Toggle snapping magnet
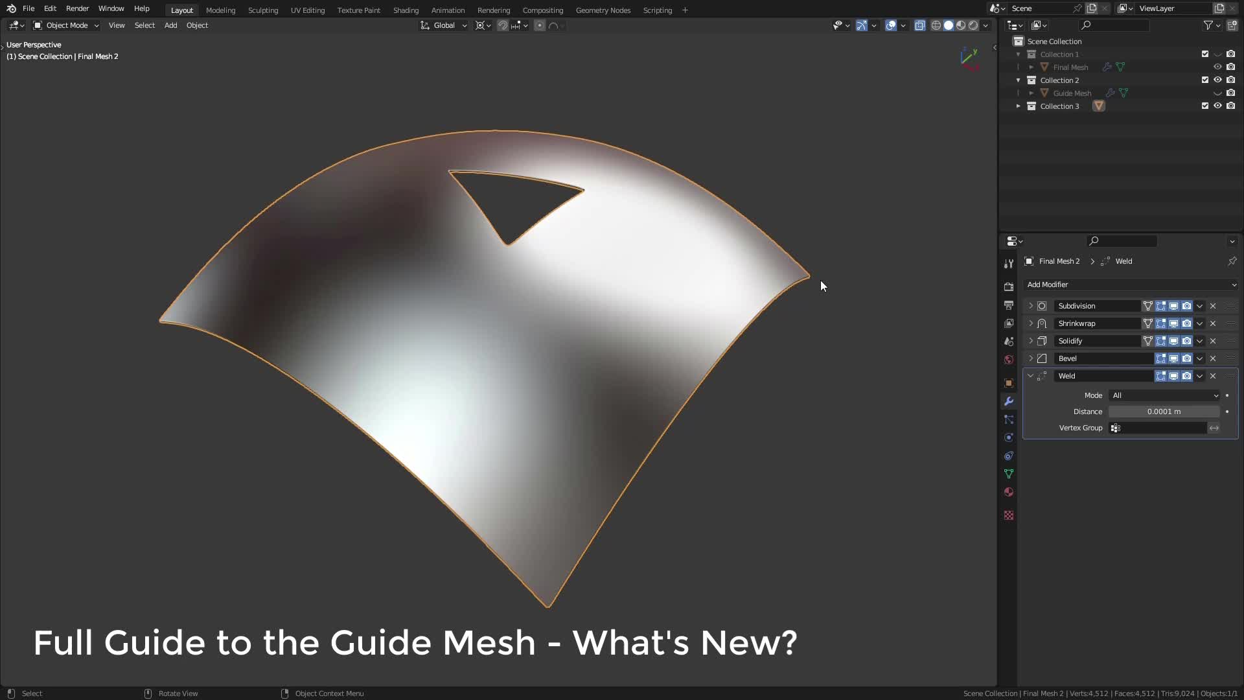The width and height of the screenshot is (1244, 700). pos(502,25)
